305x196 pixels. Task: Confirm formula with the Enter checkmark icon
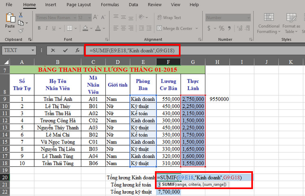click(65, 50)
